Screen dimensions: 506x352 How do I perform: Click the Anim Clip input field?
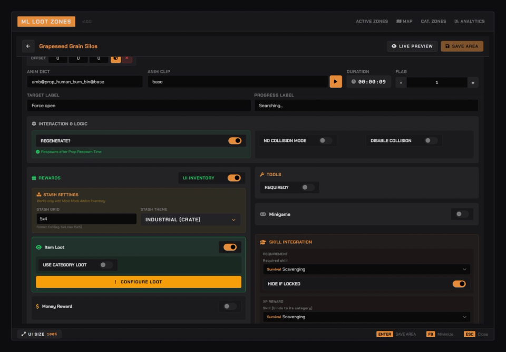click(x=238, y=82)
